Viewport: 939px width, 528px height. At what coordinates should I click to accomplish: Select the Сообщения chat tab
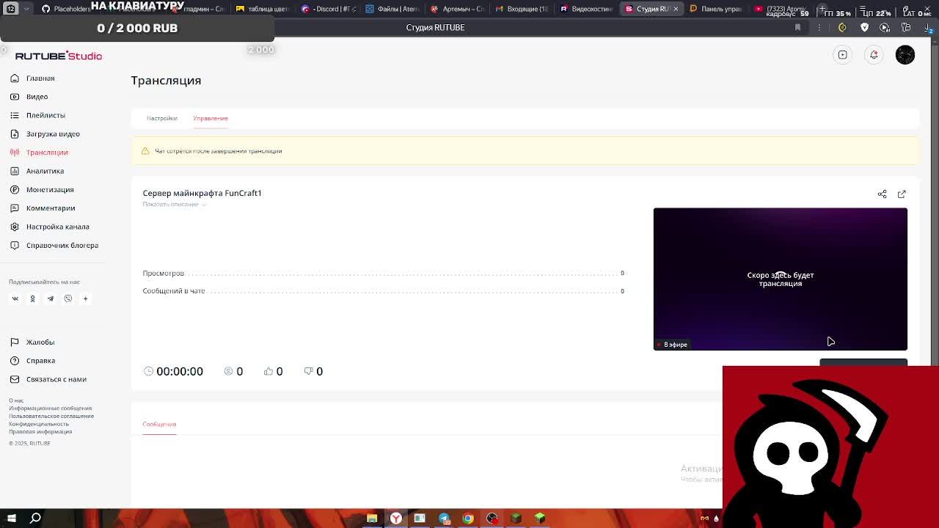[159, 424]
